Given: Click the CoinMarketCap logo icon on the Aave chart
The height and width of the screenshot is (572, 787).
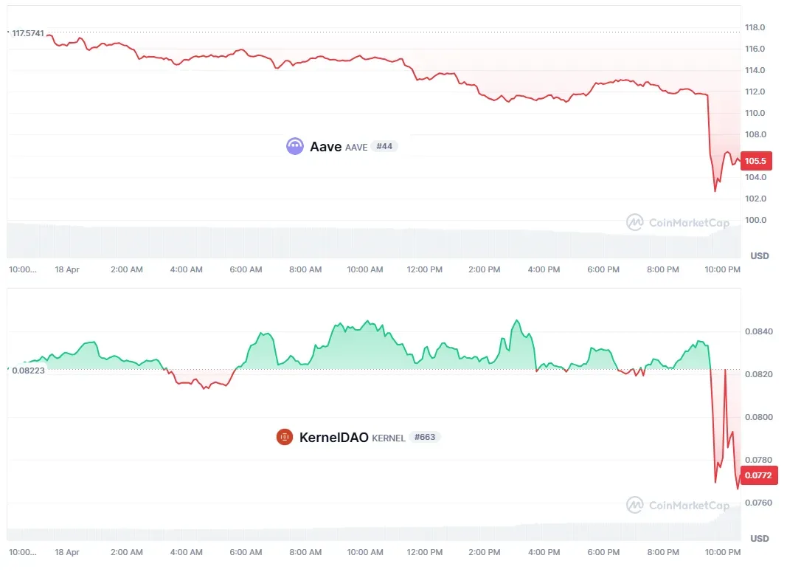Looking at the screenshot, I should [634, 222].
